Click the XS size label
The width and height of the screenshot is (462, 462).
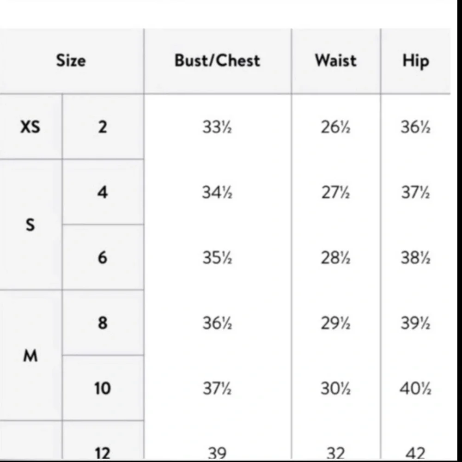click(30, 127)
